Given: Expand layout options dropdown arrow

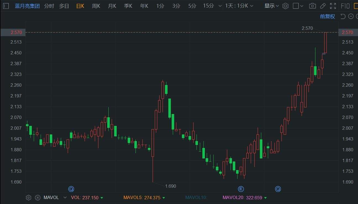Looking at the screenshot, I should click(x=302, y=6).
